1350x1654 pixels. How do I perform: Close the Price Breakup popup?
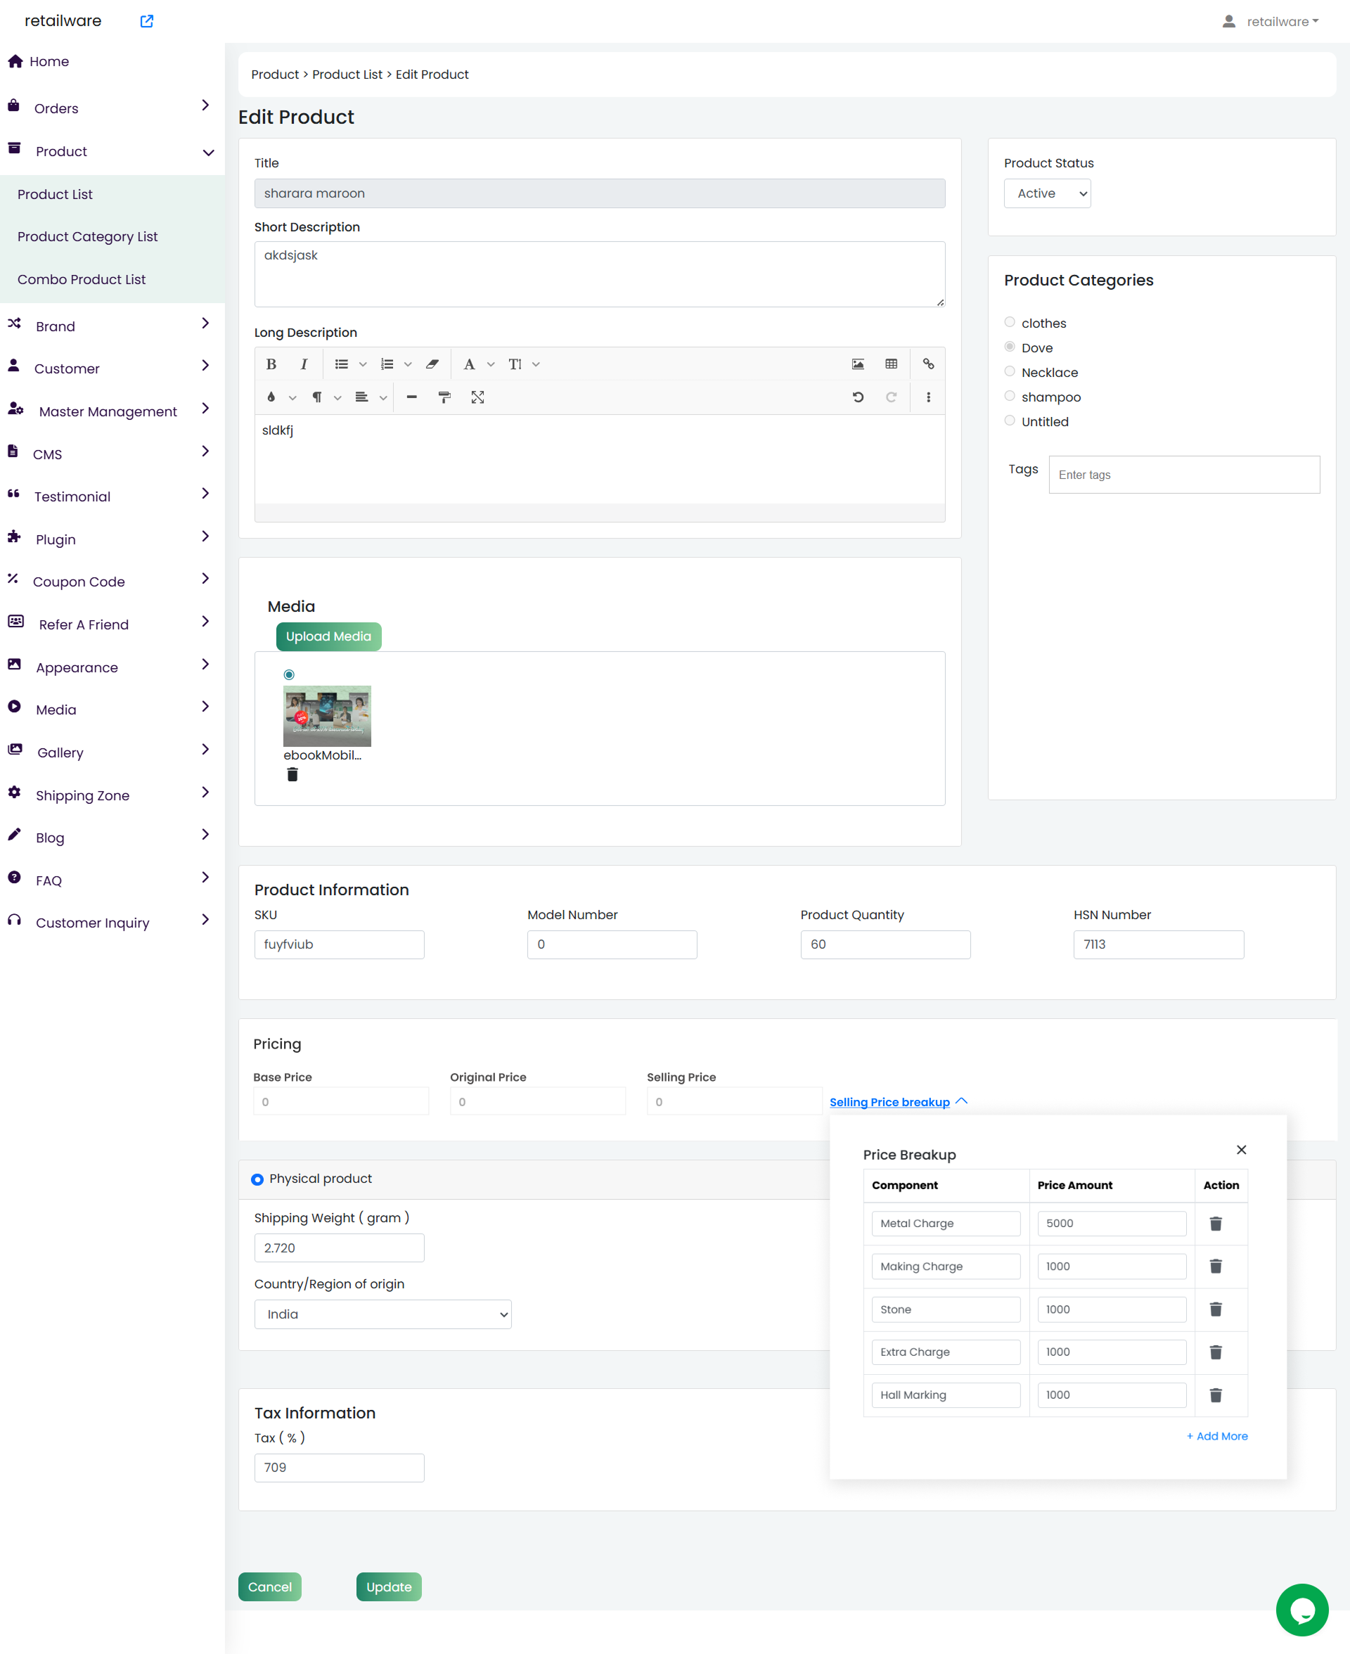point(1241,1149)
